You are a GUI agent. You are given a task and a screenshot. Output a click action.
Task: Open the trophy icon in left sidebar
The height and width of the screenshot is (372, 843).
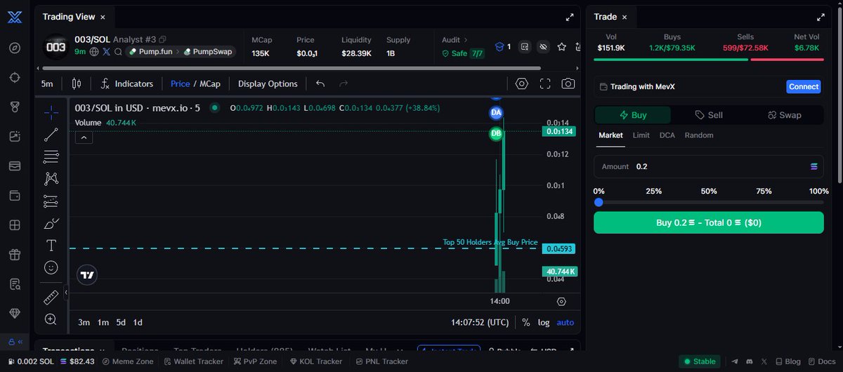[x=15, y=107]
